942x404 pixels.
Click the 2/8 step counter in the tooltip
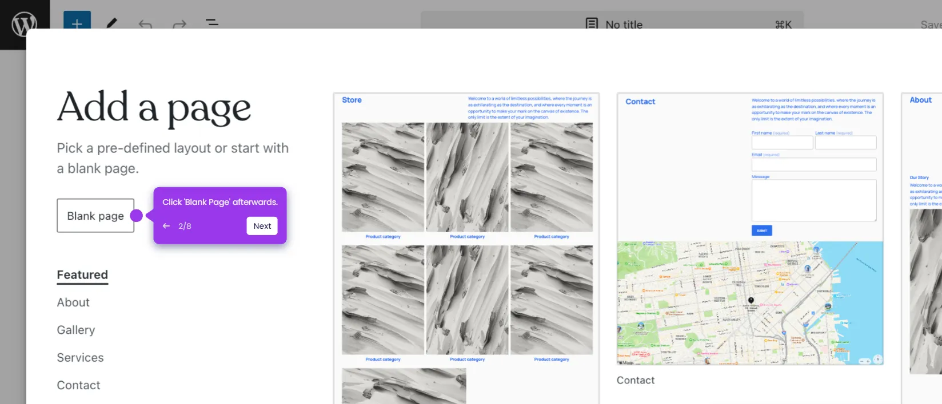[185, 226]
